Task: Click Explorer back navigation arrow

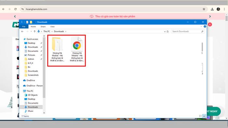Action: 22,32
